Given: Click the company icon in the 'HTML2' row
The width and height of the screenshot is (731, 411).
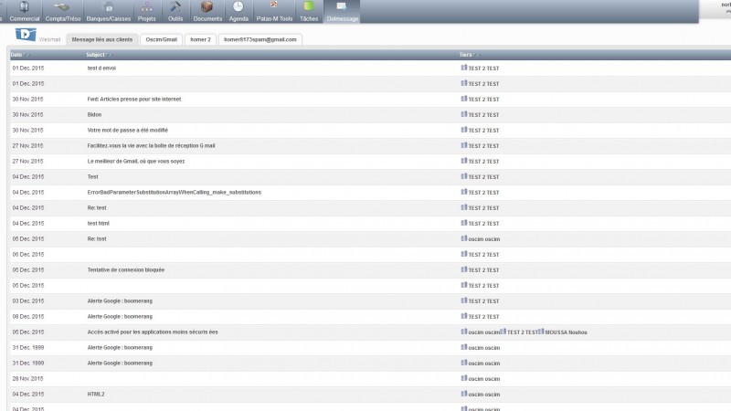Looking at the screenshot, I should point(464,394).
